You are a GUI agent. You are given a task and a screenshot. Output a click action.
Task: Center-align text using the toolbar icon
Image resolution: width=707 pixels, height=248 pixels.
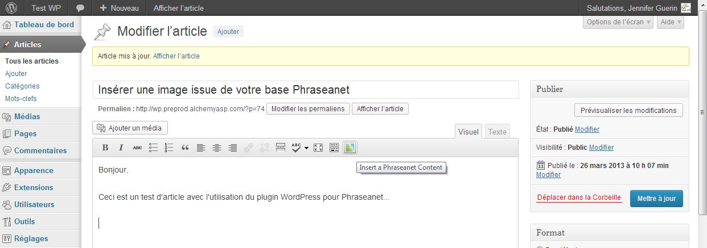pyautogui.click(x=217, y=148)
